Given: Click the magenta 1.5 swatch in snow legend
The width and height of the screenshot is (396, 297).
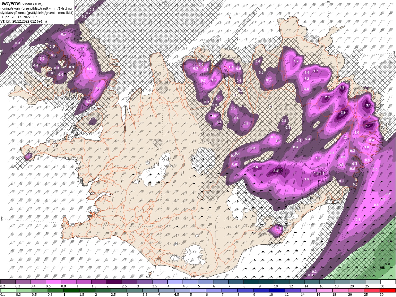Looking at the screenshot, I should click(x=99, y=282).
